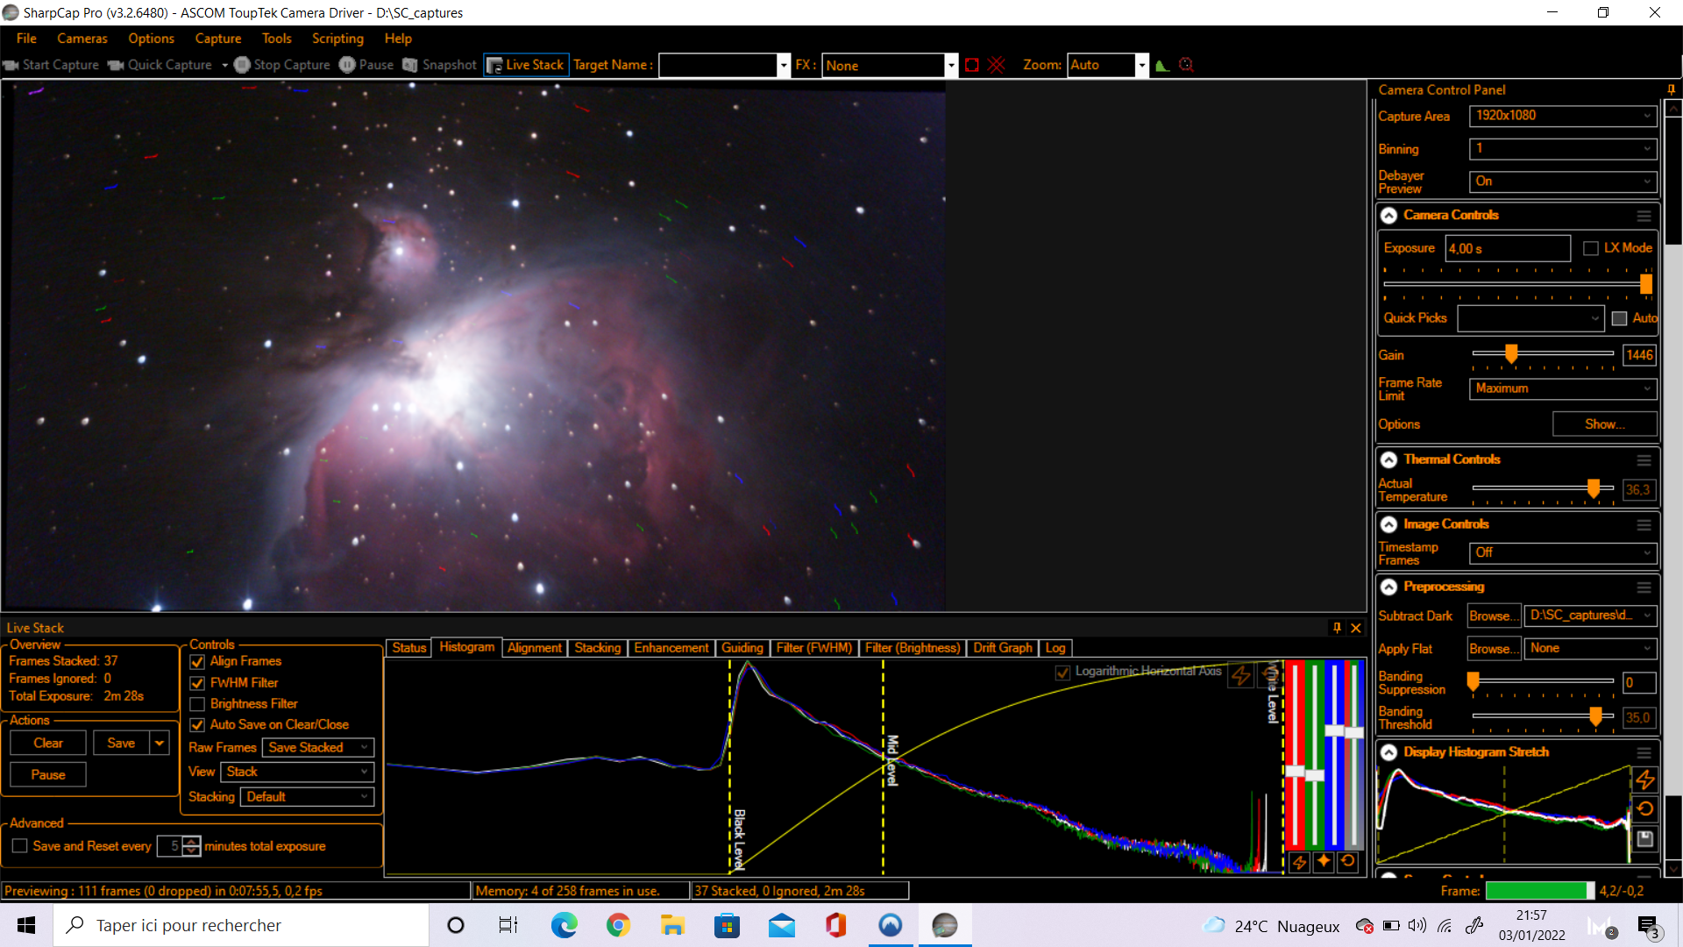Click the Gain slider handle
The width and height of the screenshot is (1683, 947).
(1511, 353)
